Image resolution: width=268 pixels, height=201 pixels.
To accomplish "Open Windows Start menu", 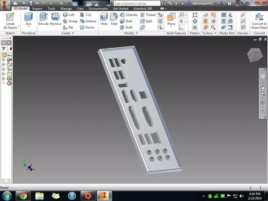I will [7, 196].
